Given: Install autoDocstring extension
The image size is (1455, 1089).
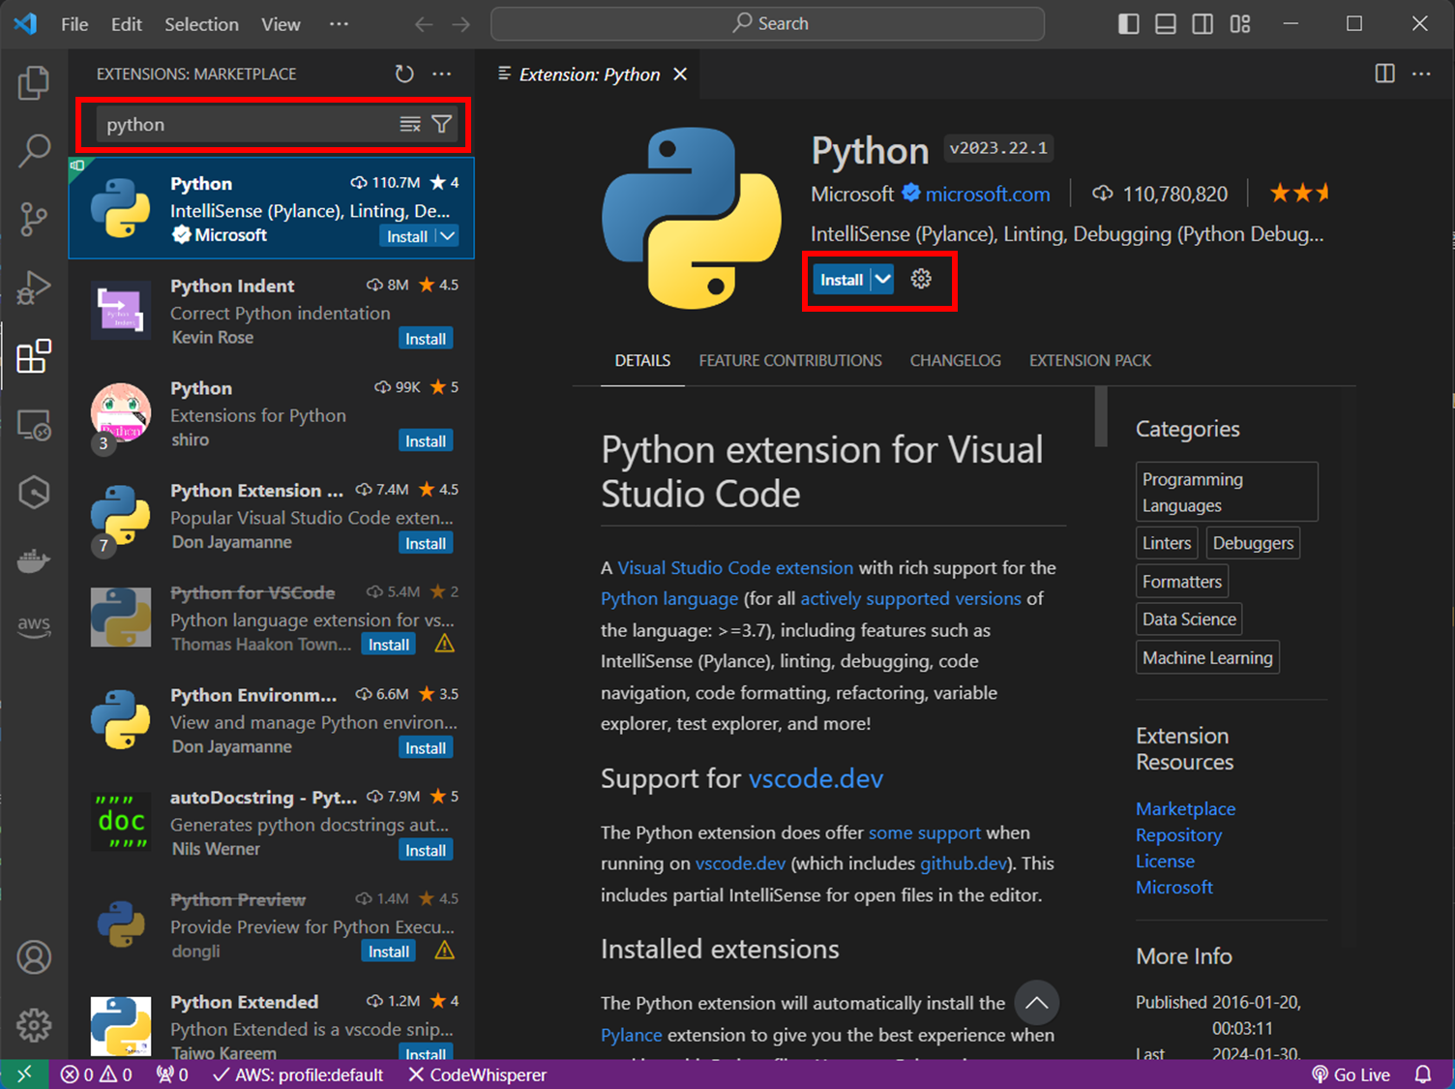Looking at the screenshot, I should pyautogui.click(x=426, y=851).
